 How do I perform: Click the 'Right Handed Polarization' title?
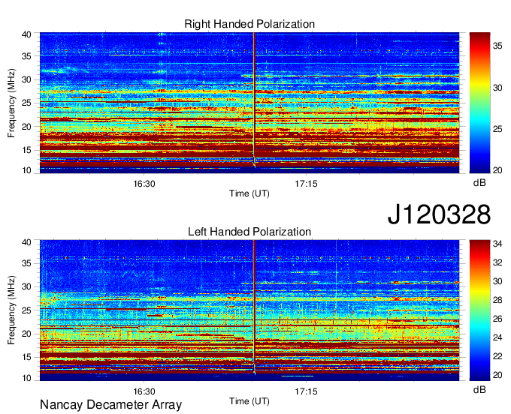click(249, 24)
